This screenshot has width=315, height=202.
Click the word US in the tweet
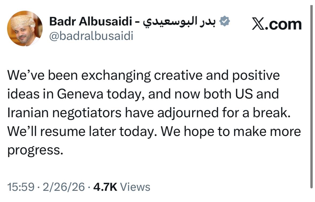click(x=248, y=94)
